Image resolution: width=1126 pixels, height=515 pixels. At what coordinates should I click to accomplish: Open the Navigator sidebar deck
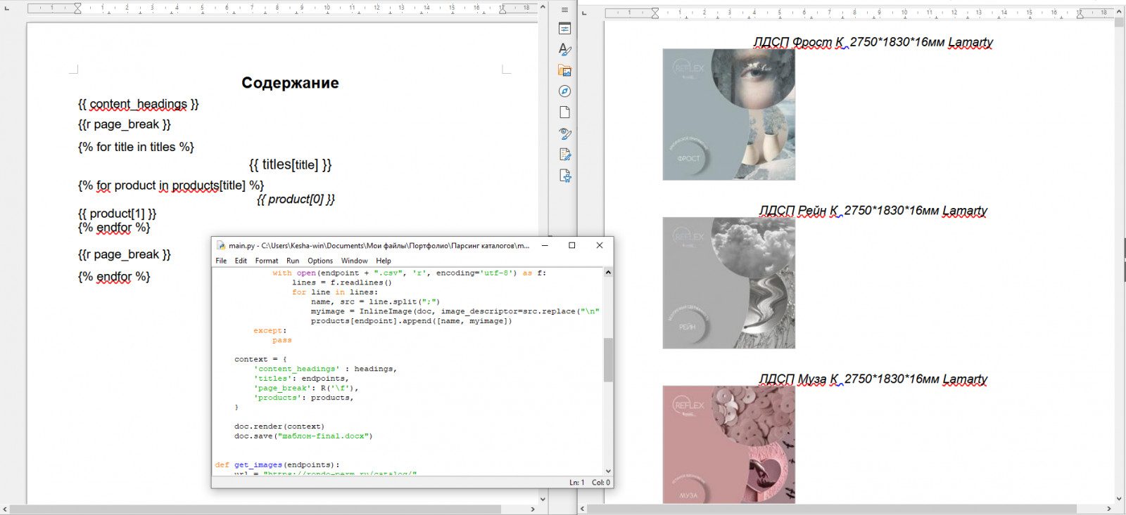[x=564, y=91]
